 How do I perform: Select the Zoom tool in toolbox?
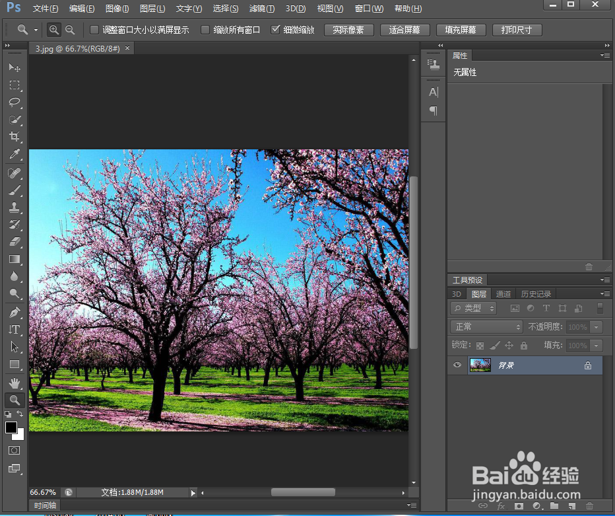(15, 400)
